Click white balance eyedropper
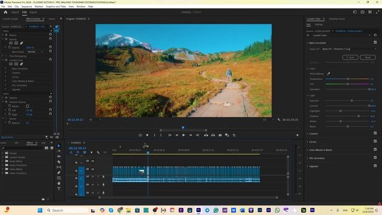This screenshot has height=215, width=382. [328, 73]
